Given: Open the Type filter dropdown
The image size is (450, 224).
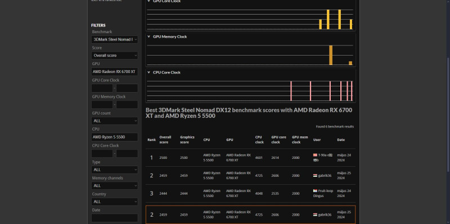Looking at the screenshot, I should click(115, 170).
